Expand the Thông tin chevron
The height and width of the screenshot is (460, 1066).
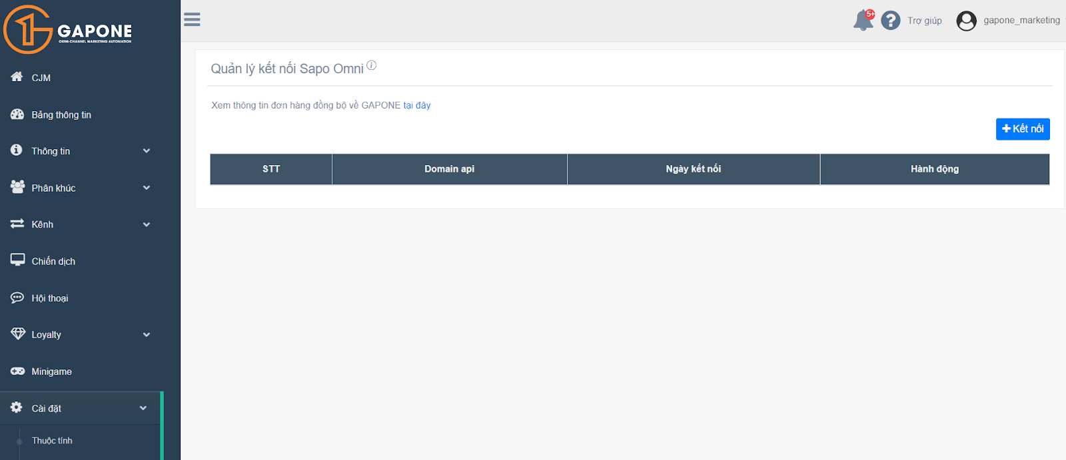tap(147, 151)
